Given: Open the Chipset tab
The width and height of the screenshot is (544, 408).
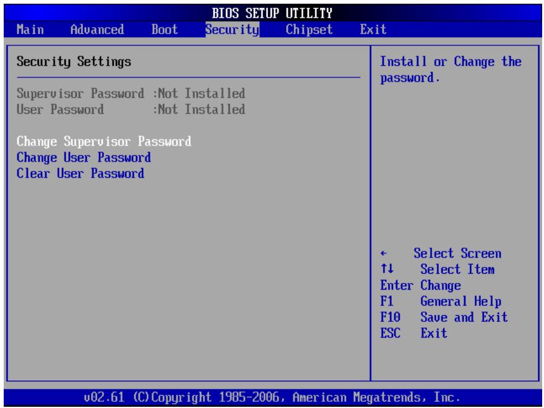Looking at the screenshot, I should point(309,30).
